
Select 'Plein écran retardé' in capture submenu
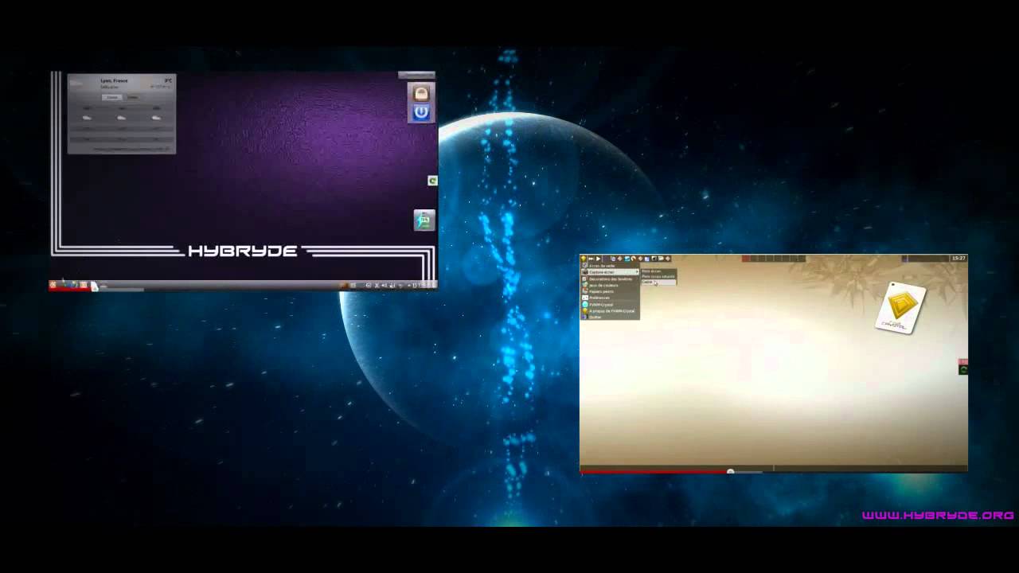tap(658, 276)
